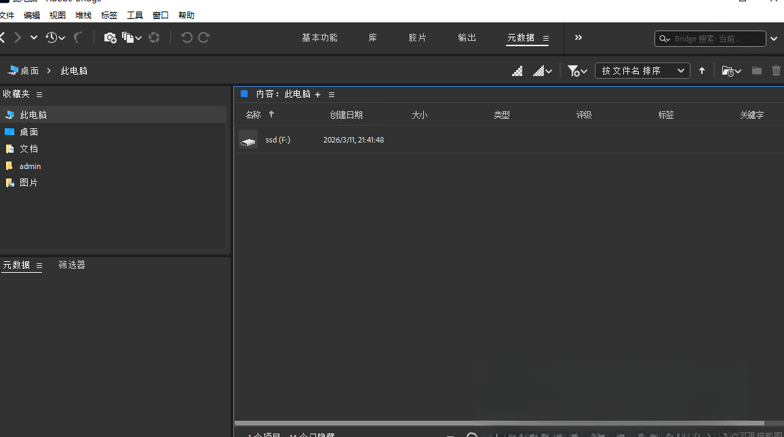Viewport: 784px width, 437px height.
Task: Switch to 胶片 workspace
Action: [x=418, y=38]
